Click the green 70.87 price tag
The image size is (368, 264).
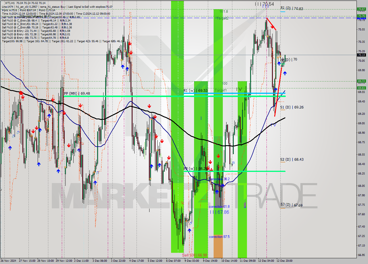[x=361, y=9]
